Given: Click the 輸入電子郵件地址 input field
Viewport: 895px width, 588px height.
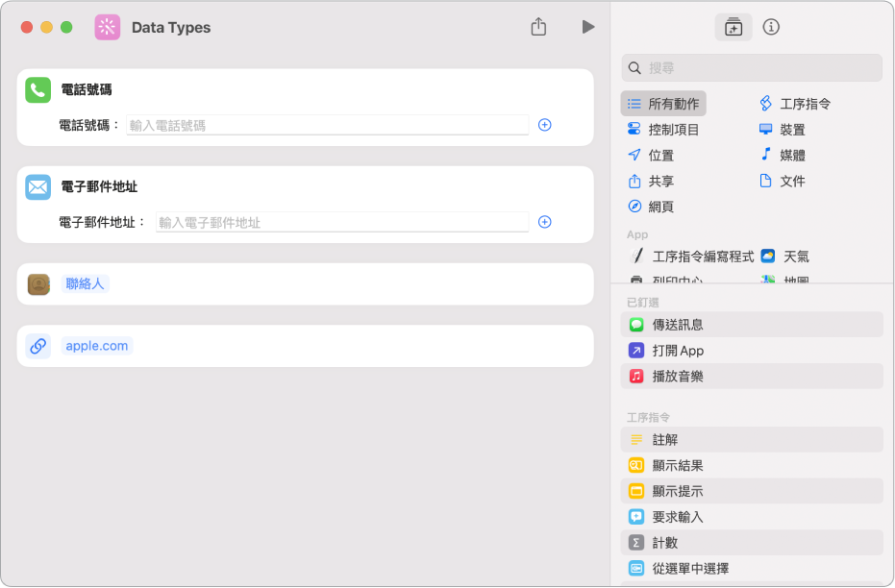Looking at the screenshot, I should tap(342, 223).
